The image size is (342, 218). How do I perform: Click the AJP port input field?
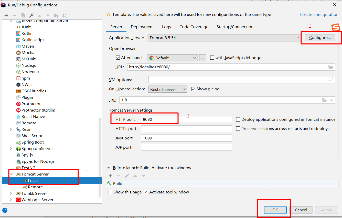pos(186,147)
